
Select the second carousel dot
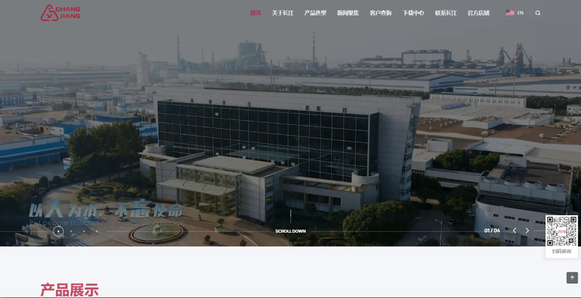(71, 231)
